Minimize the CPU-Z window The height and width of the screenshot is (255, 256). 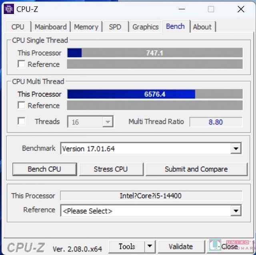point(182,9)
